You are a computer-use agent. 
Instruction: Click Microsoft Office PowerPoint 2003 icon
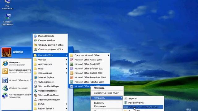(71, 77)
